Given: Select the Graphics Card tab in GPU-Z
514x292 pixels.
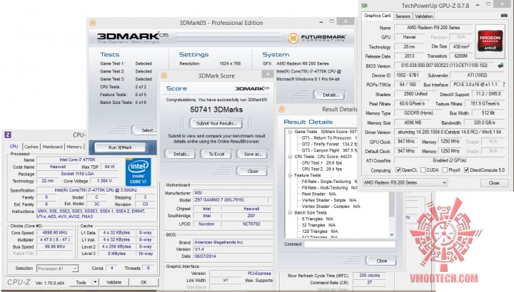Looking at the screenshot, I should coord(378,16).
